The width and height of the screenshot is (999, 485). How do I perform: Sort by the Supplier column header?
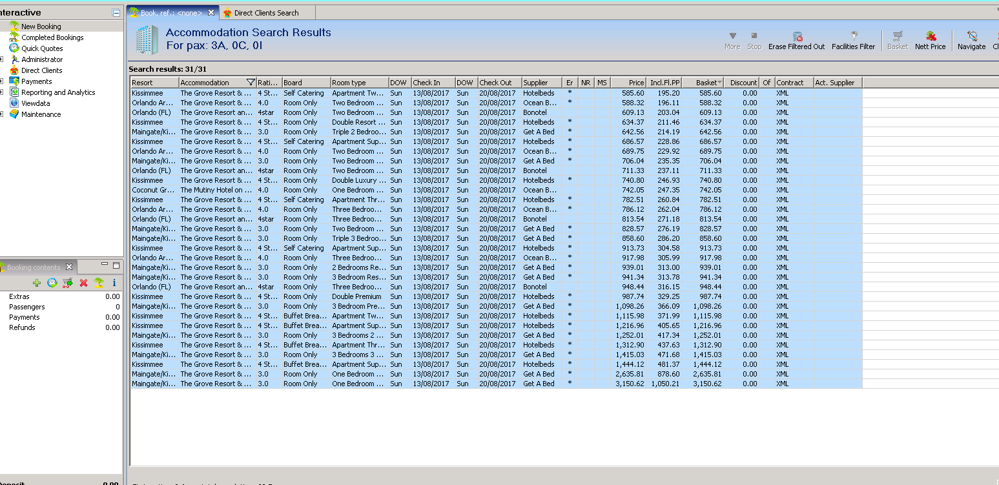pyautogui.click(x=542, y=83)
